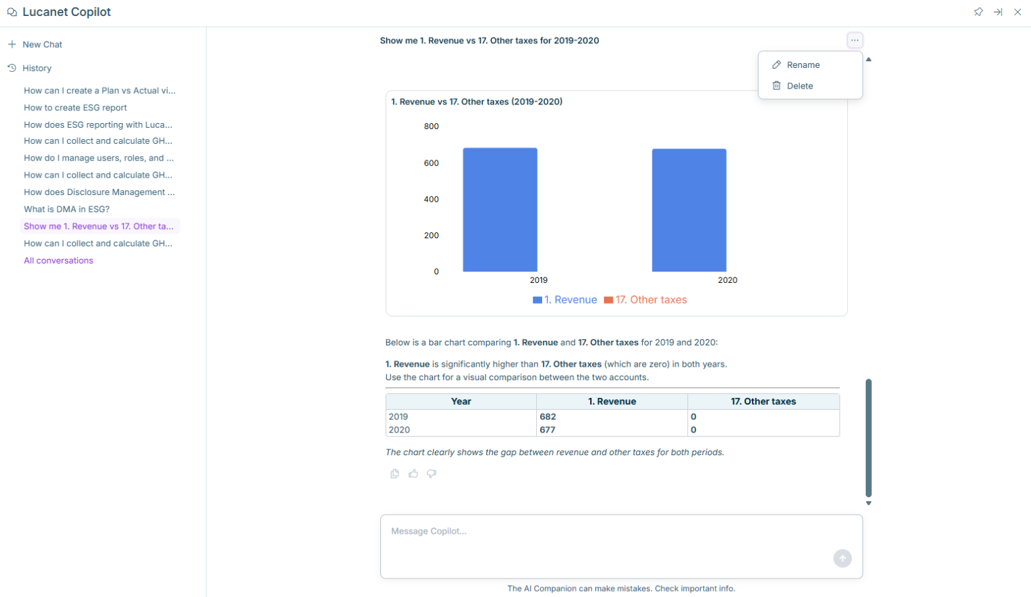Viewport: 1031px width, 597px height.
Task: Click the 2020 row year cell in table
Action: pyautogui.click(x=461, y=430)
